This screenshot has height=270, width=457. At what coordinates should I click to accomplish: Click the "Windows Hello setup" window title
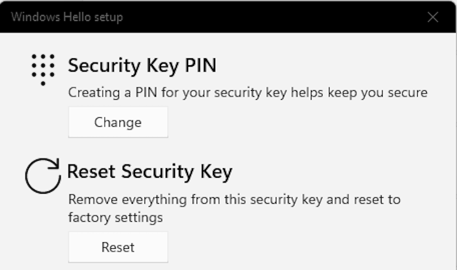(x=67, y=17)
